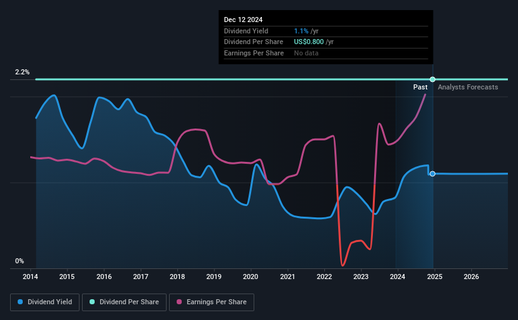Click the blue Dividend Yield legend dot
This screenshot has height=320, width=518.
(x=20, y=302)
